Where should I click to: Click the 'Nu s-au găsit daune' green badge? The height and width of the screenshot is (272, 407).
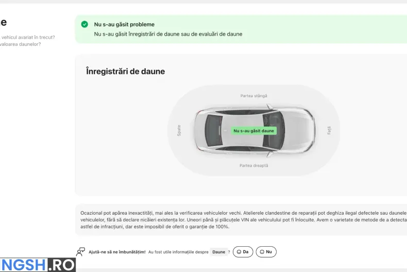253,131
